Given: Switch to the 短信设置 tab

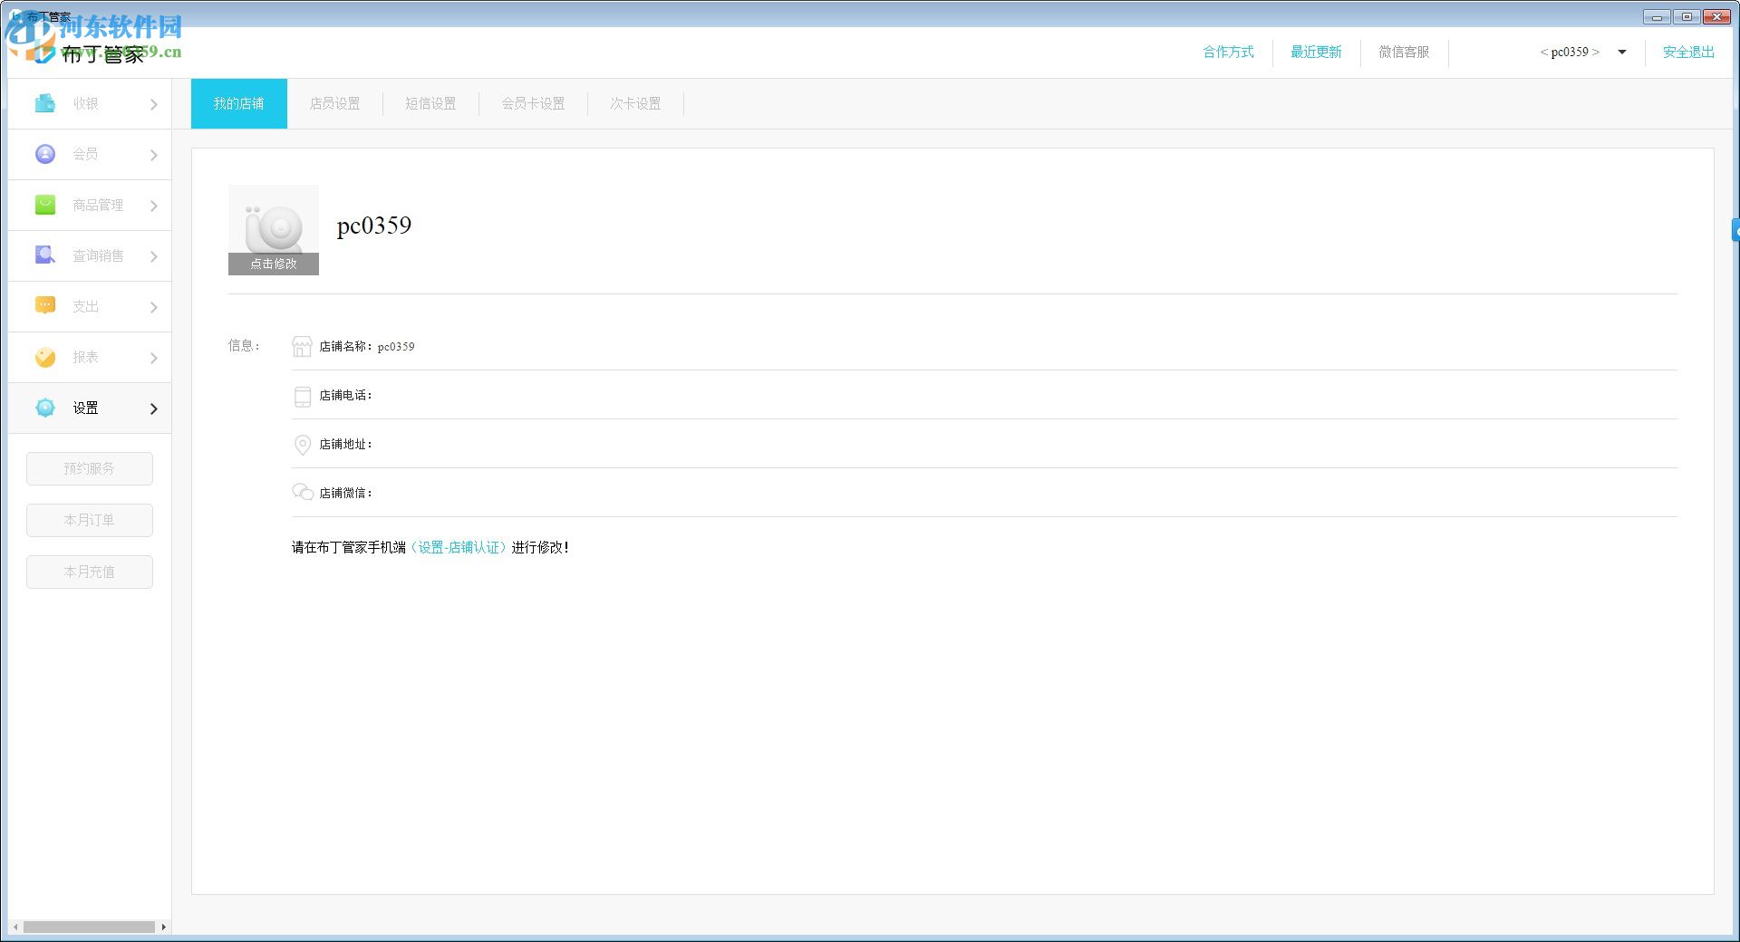Looking at the screenshot, I should [431, 103].
